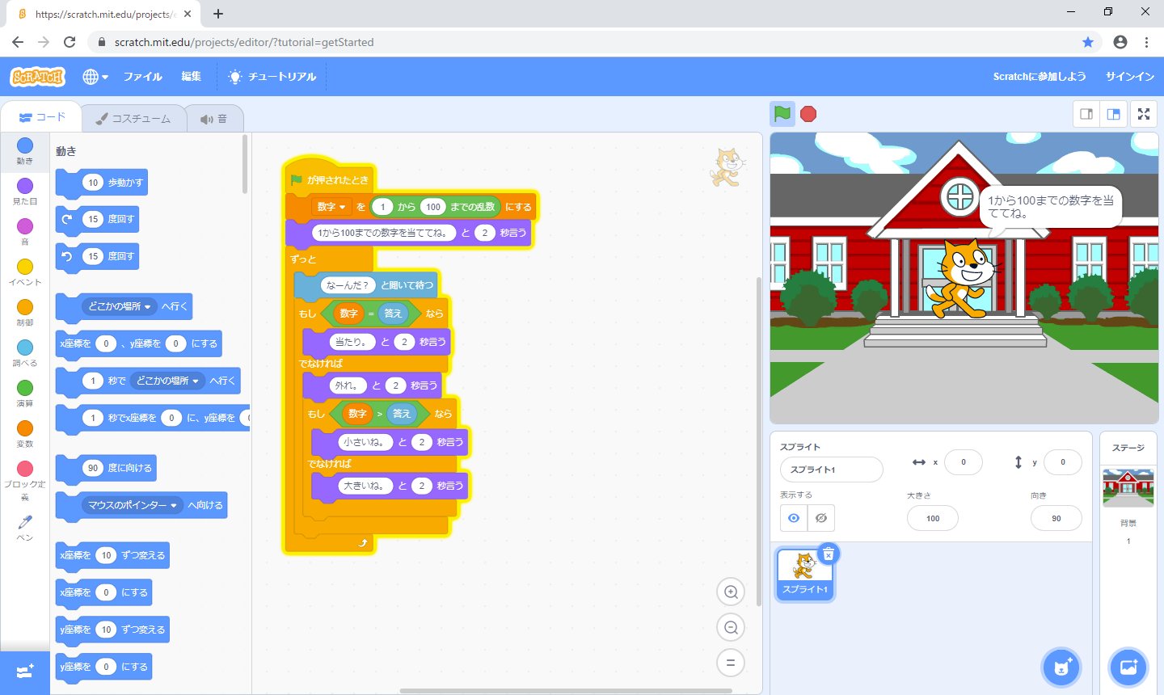Image resolution: width=1164 pixels, height=695 pixels.
Task: Zoom in on the code workspace
Action: 731,592
